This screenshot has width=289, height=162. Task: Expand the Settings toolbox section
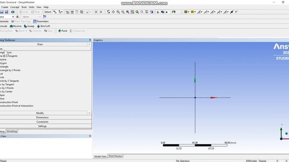42,126
